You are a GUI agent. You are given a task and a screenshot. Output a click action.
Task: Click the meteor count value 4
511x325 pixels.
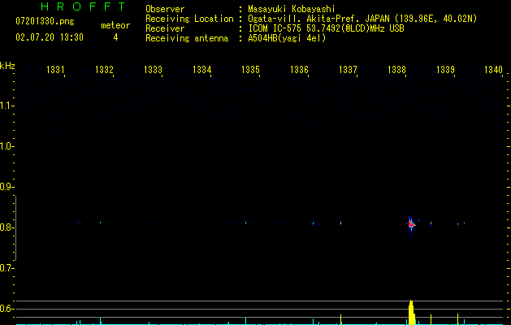(115, 37)
